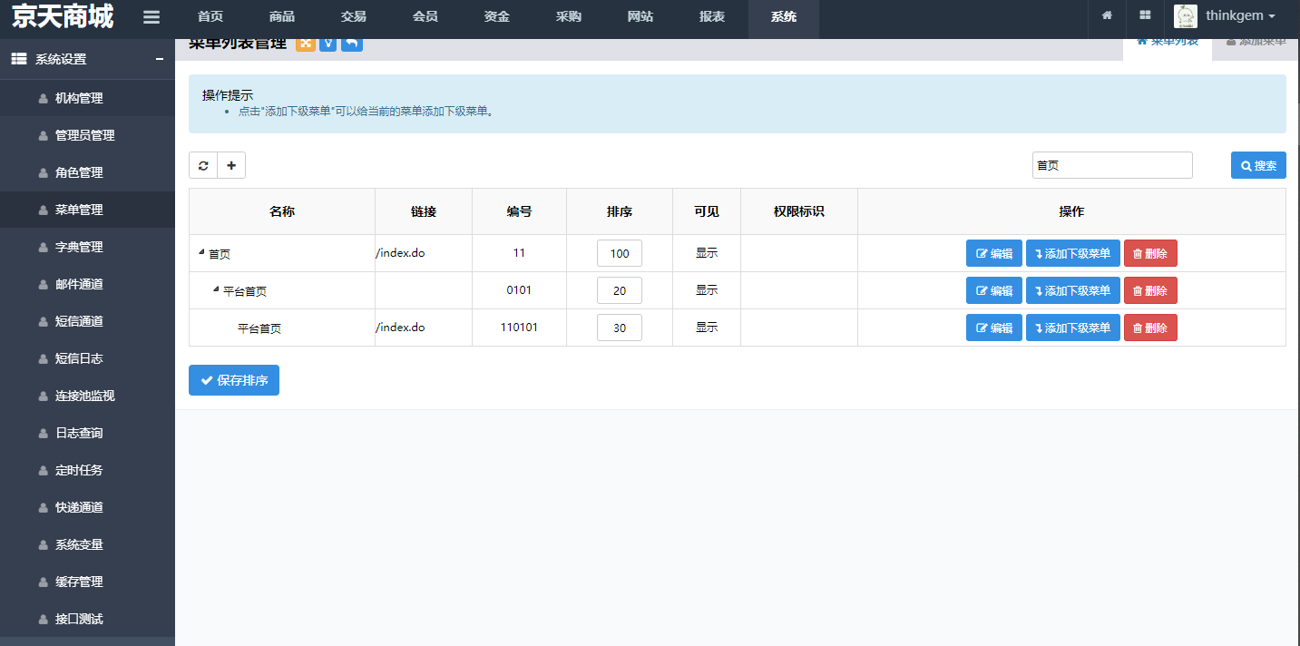Click the sort field with value 100

pos(620,253)
